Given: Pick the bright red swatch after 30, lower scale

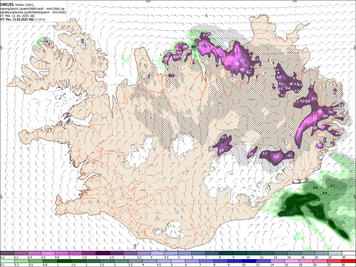Looking at the screenshot, I should (348, 261).
